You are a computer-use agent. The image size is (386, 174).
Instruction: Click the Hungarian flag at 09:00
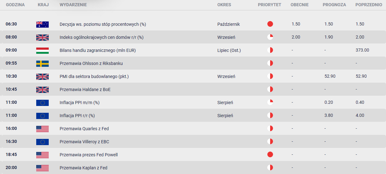42,50
